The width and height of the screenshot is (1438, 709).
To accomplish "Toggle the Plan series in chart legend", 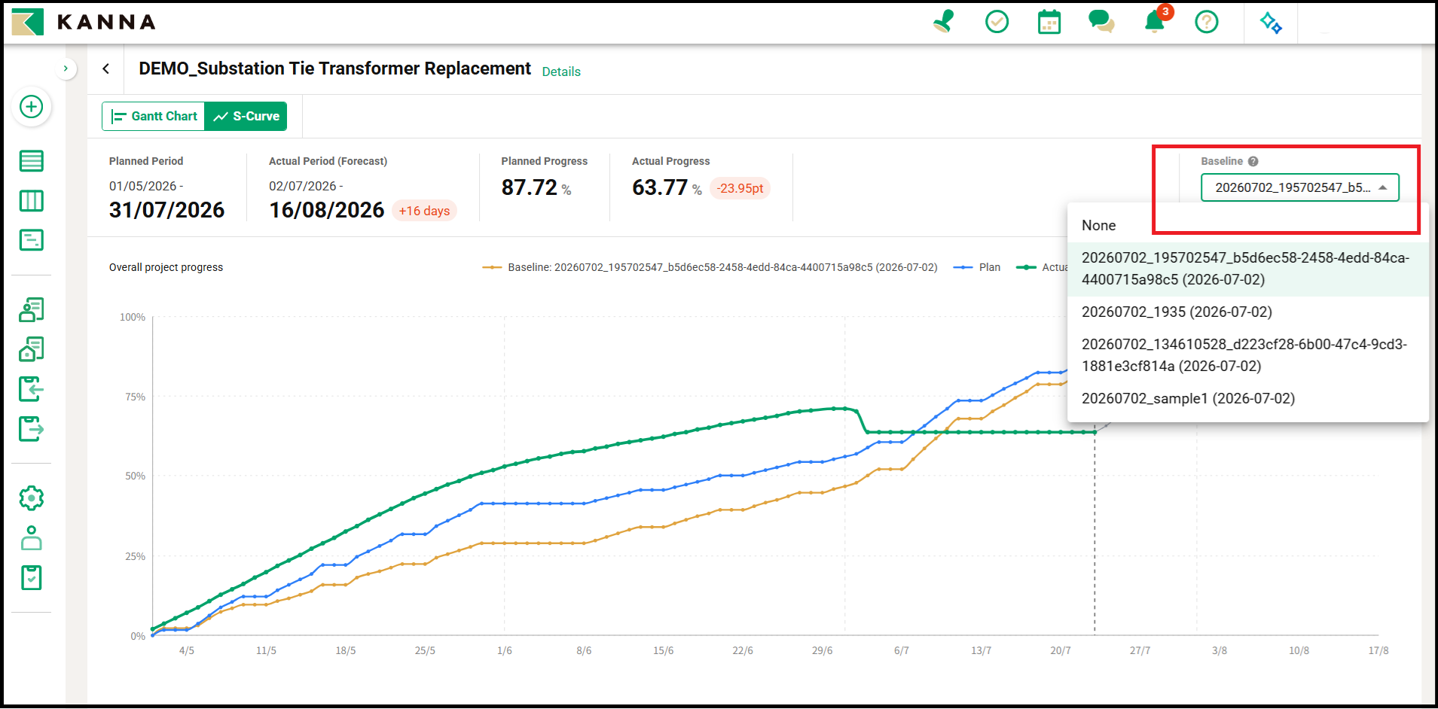I will click(976, 267).
